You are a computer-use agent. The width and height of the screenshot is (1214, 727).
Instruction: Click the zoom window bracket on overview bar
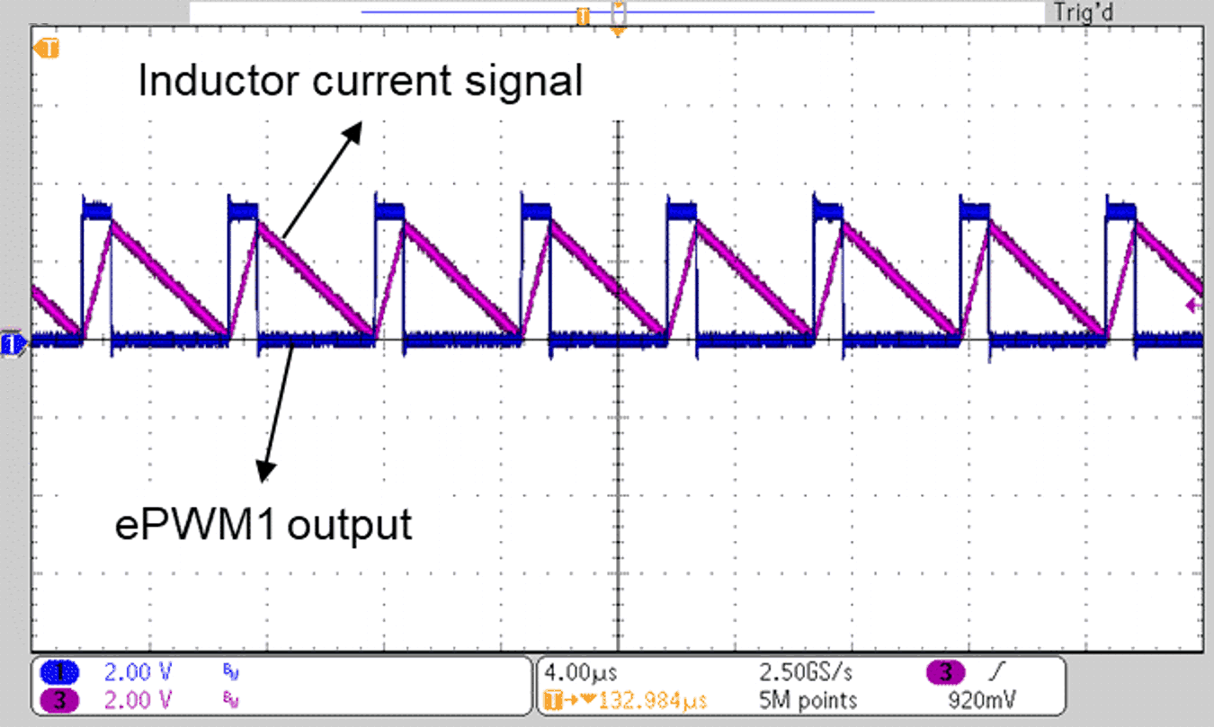tap(618, 13)
